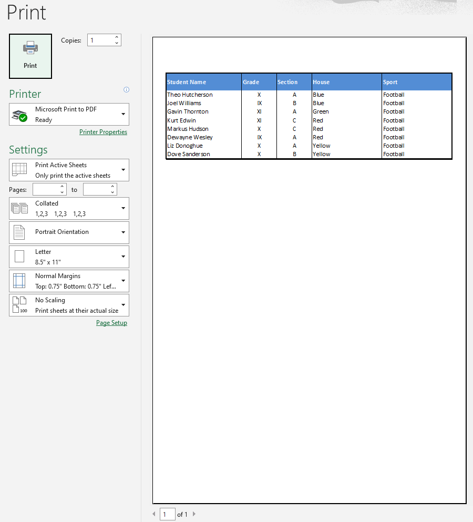This screenshot has width=473, height=522.
Task: Click the No Scaling 100 icon
Action: point(19,304)
